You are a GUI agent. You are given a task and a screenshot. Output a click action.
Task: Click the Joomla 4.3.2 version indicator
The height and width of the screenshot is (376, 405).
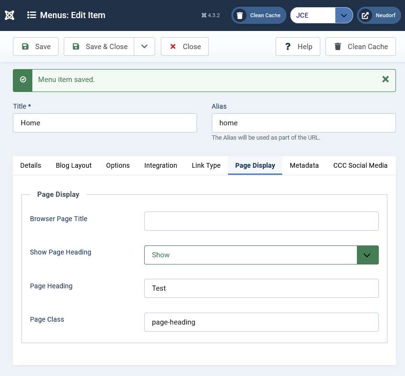tap(210, 15)
